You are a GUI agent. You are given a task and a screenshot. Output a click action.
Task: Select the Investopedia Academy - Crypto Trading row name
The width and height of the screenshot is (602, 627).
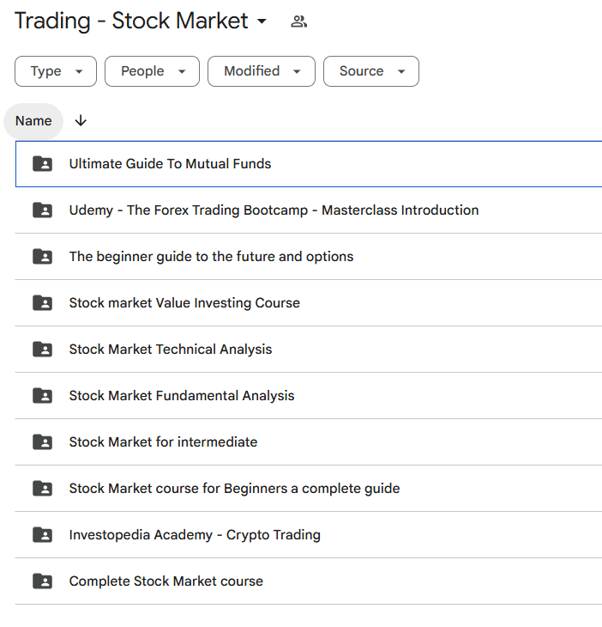(195, 535)
